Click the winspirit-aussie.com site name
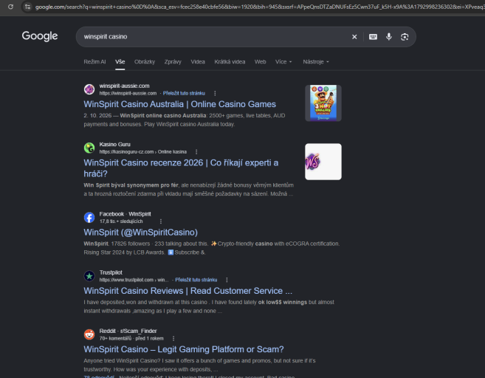This screenshot has height=378, width=485. (124, 86)
